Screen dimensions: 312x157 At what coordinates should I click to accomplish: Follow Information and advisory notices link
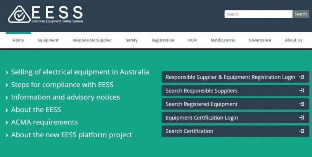point(66,97)
